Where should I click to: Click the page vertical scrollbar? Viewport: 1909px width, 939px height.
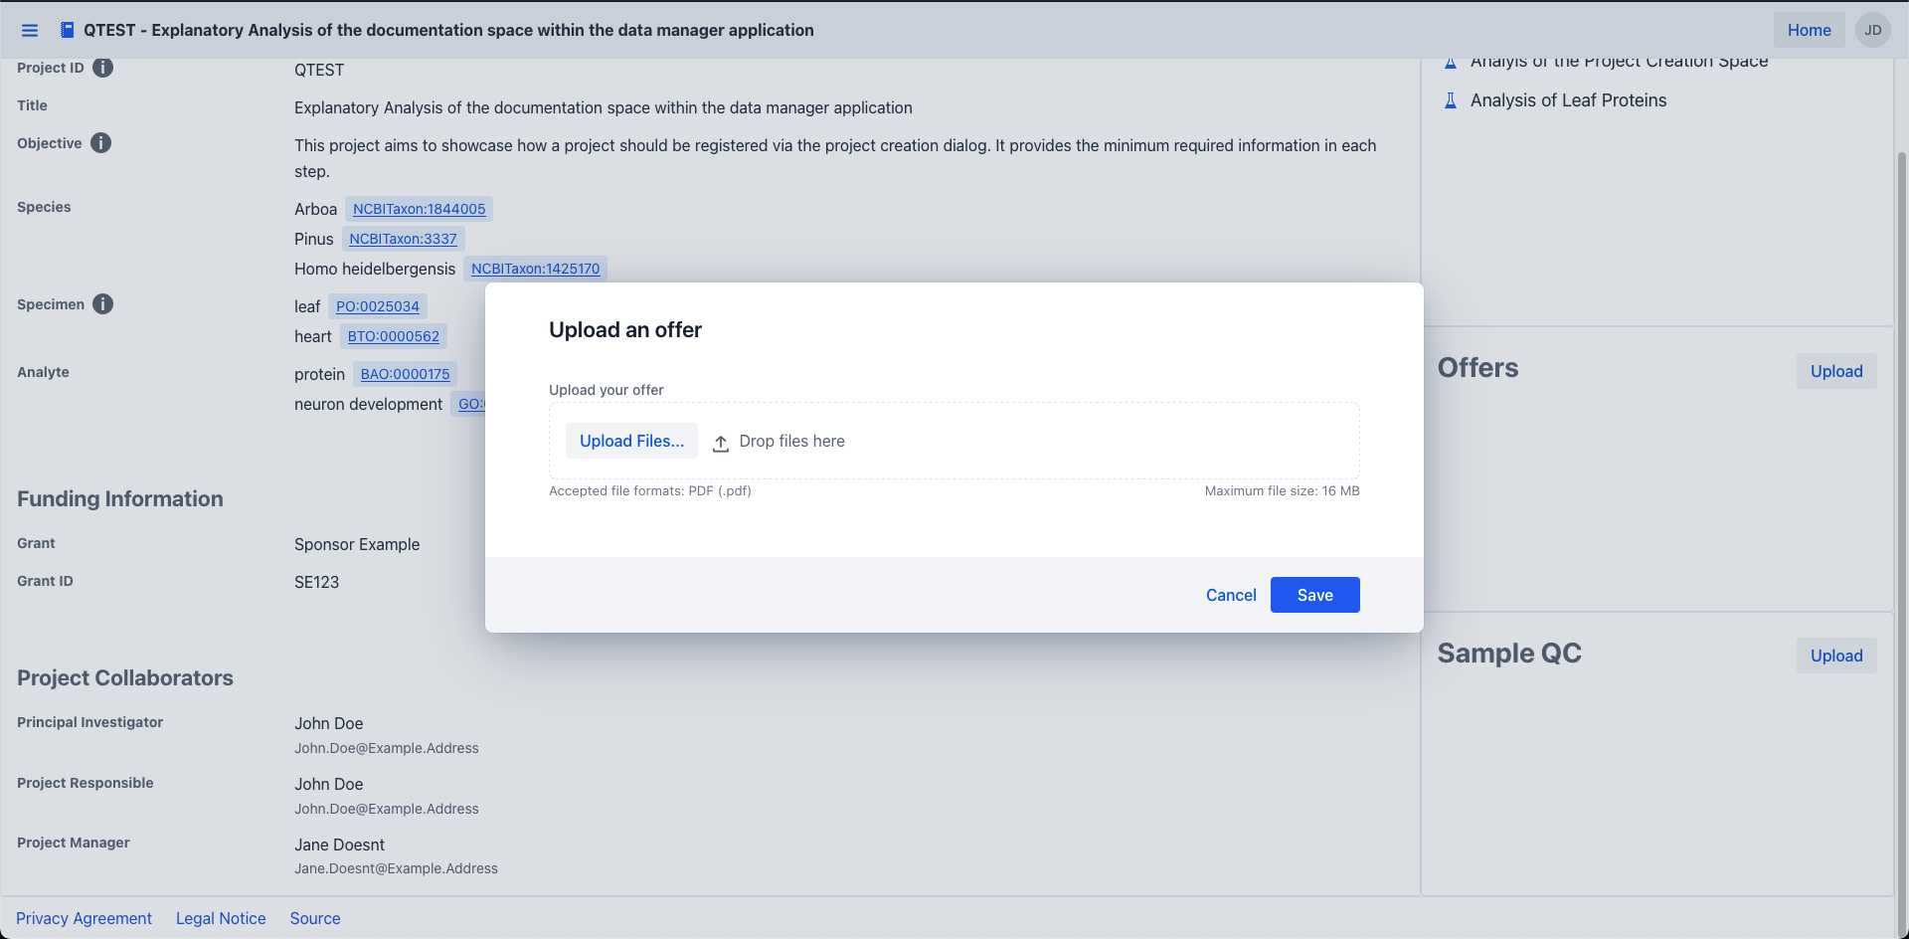click(x=1902, y=497)
